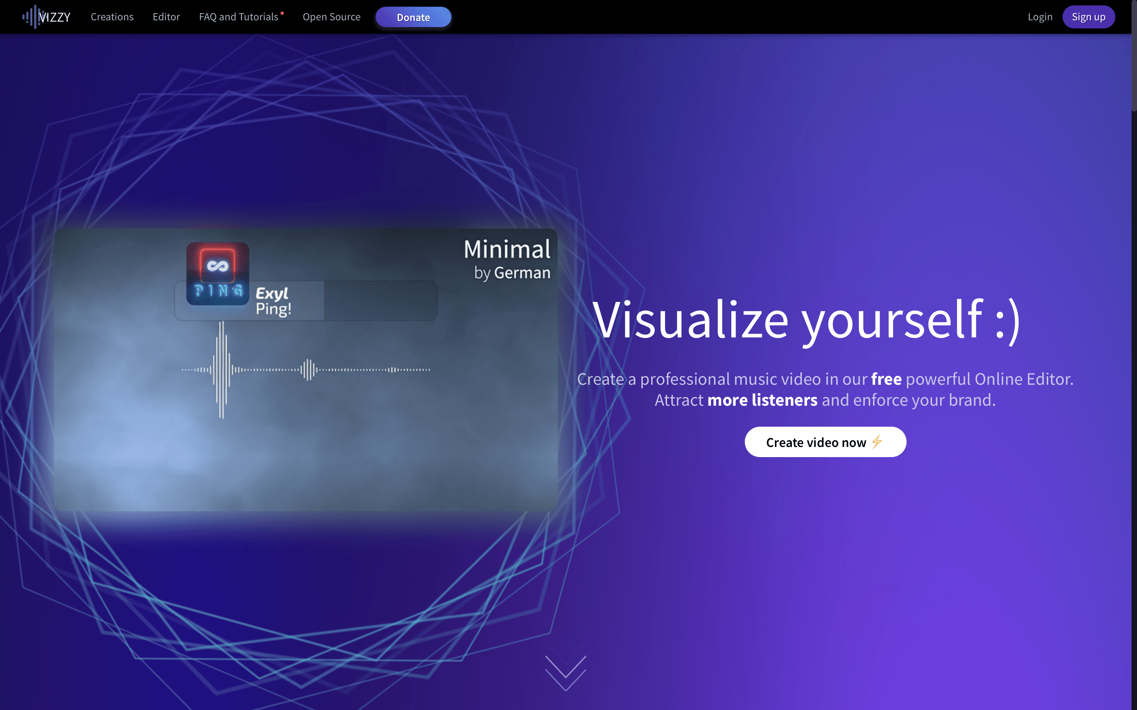Click the track progress bar beside Ping!

tap(305, 301)
